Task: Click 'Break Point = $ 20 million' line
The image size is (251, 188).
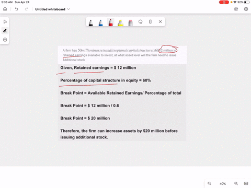Action: 85,118
